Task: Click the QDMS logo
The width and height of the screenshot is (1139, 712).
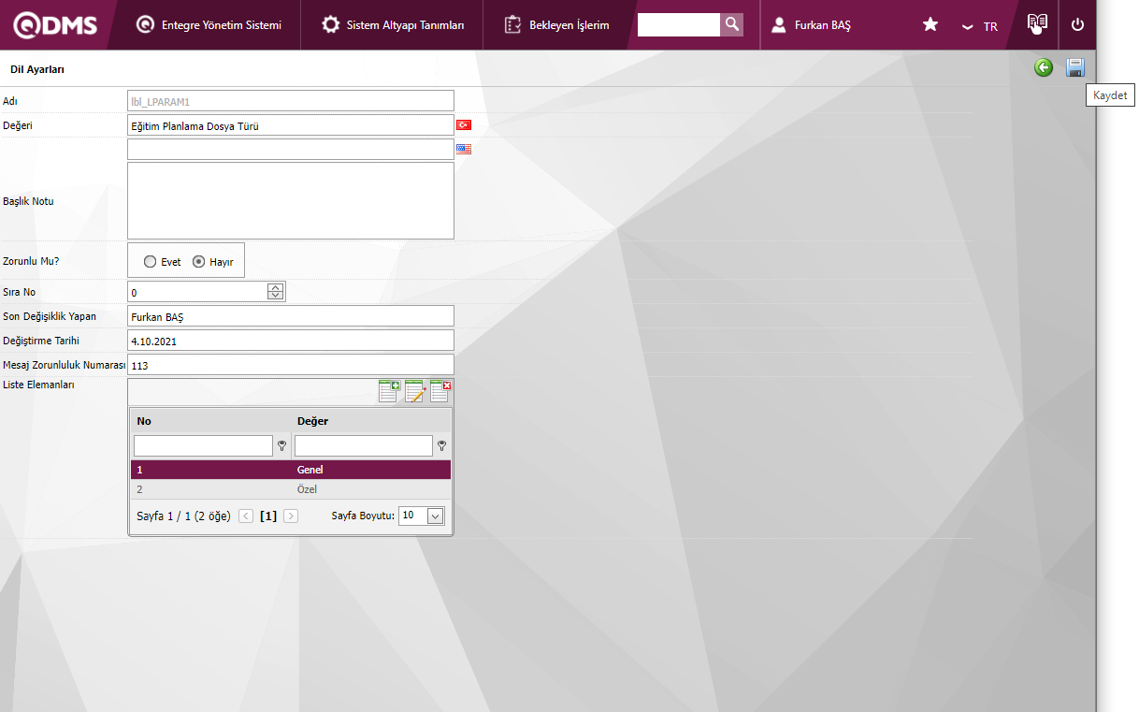Action: [x=56, y=25]
